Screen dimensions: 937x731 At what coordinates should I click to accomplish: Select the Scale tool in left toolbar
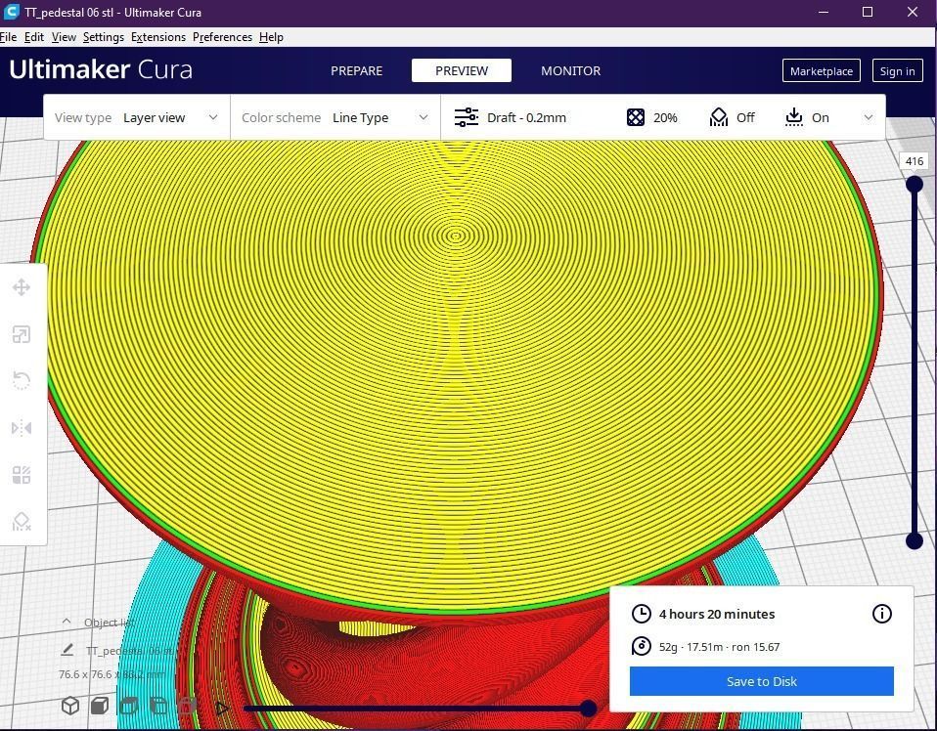[22, 334]
